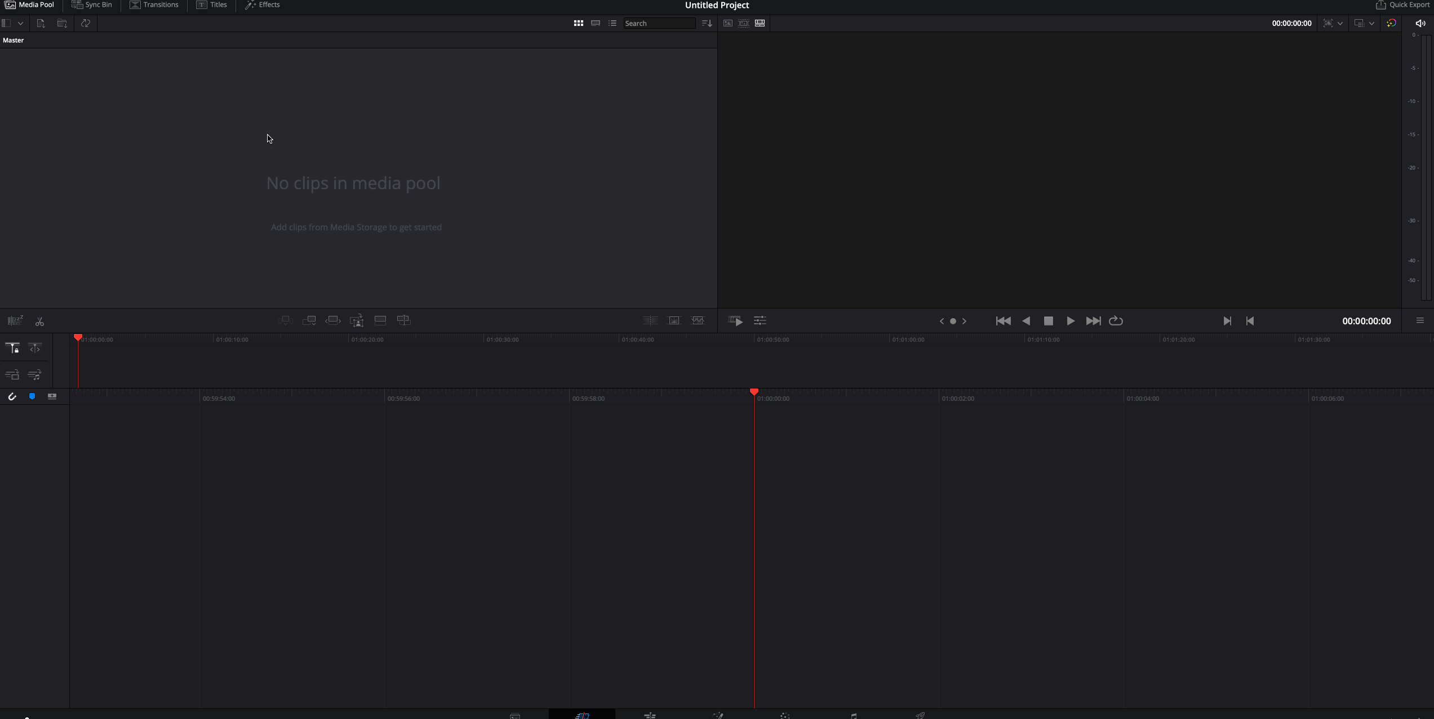Click the audio waveform display icon
This screenshot has height=719, width=1434.
[x=698, y=320]
